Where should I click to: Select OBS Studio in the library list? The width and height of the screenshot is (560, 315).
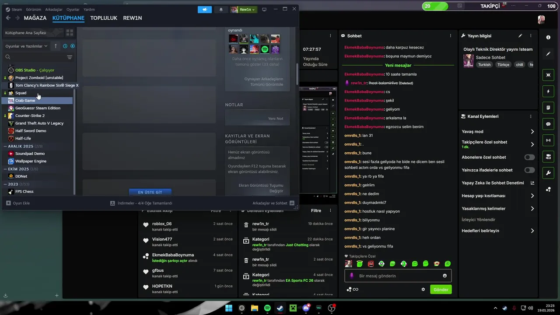pyautogui.click(x=38, y=70)
